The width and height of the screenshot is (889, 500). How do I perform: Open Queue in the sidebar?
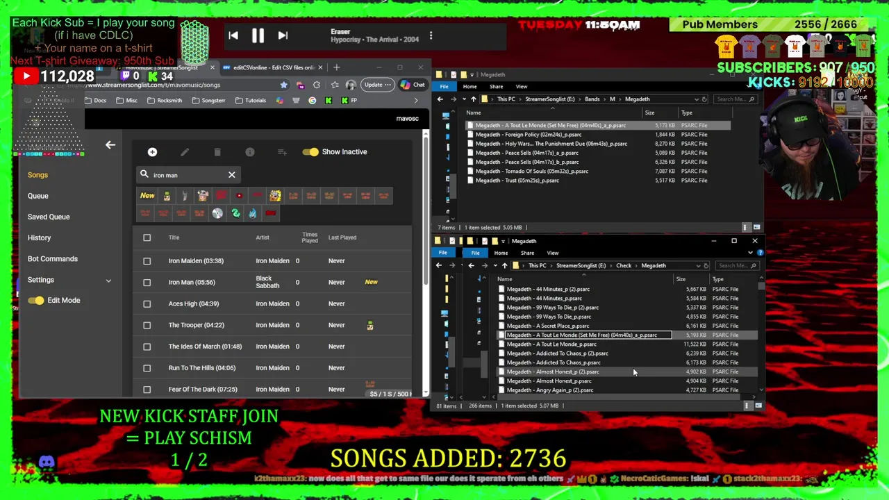point(38,196)
